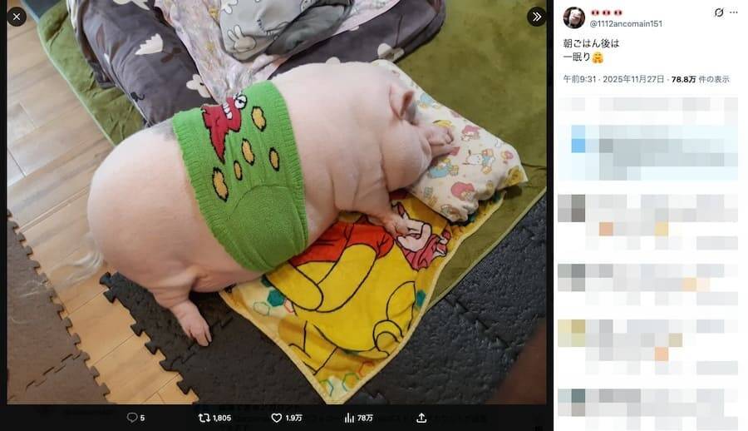748x431 pixels.
Task: Collapse the sidebar with double-chevron icon
Action: click(537, 17)
